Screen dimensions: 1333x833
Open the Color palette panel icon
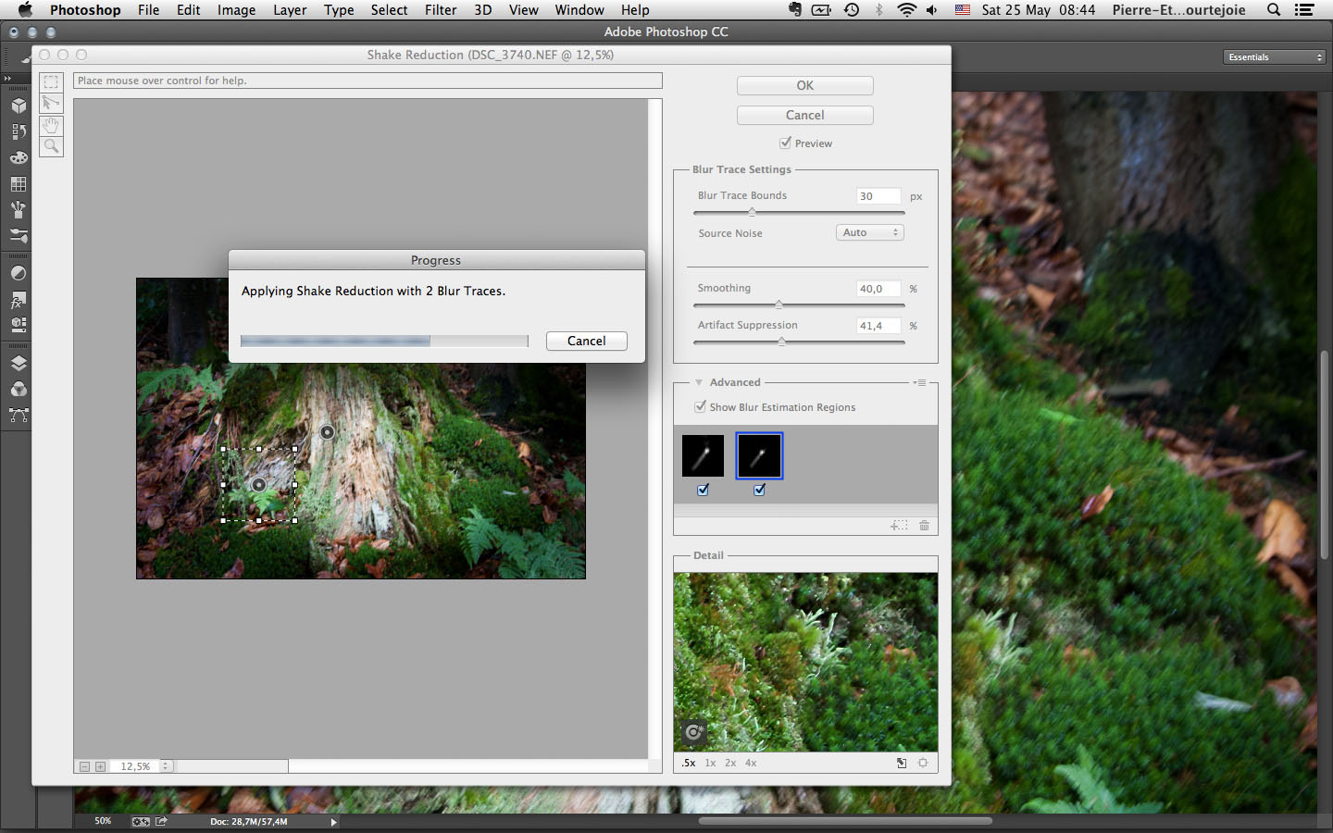coord(19,158)
